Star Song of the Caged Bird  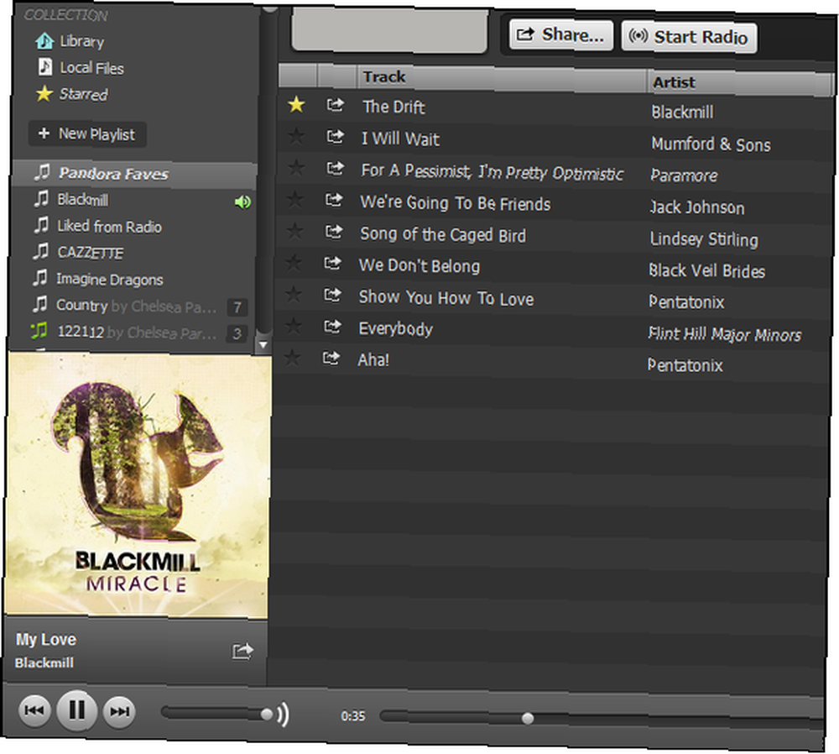(294, 231)
